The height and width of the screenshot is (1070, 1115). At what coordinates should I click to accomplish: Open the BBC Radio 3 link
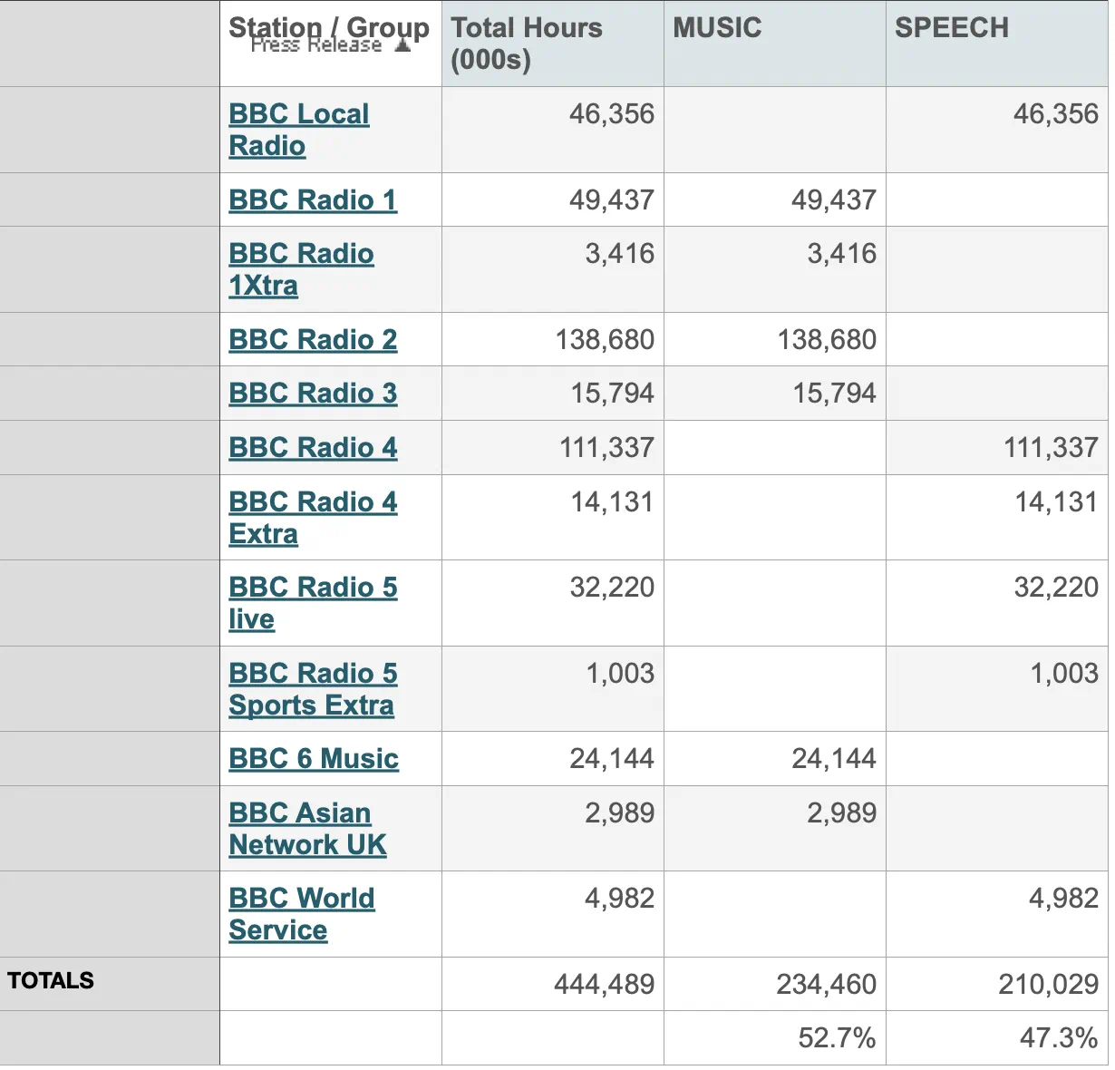point(313,393)
